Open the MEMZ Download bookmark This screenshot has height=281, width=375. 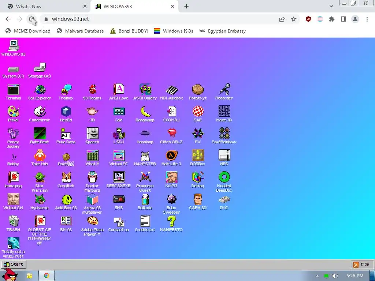28,31
